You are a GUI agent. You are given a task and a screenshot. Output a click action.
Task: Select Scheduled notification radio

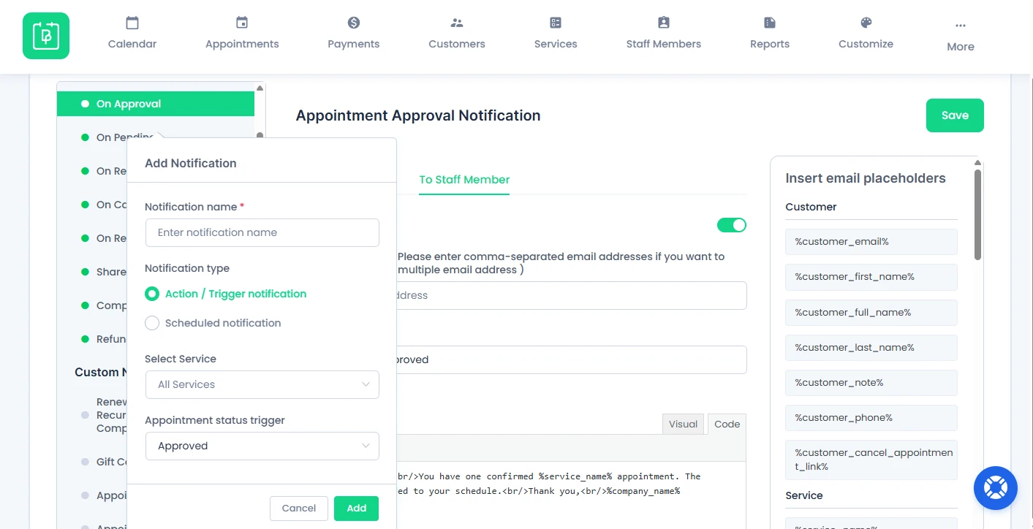pyautogui.click(x=152, y=323)
